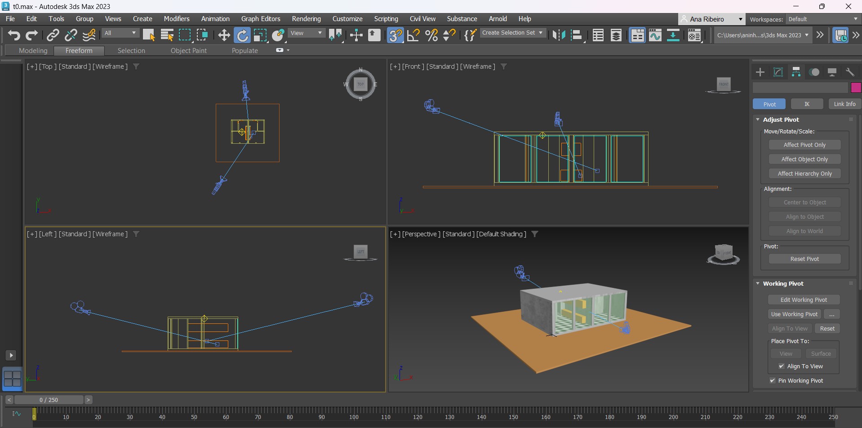Screen dimensions: 862x428
Task: Open the Rendering menu
Action: pos(306,19)
